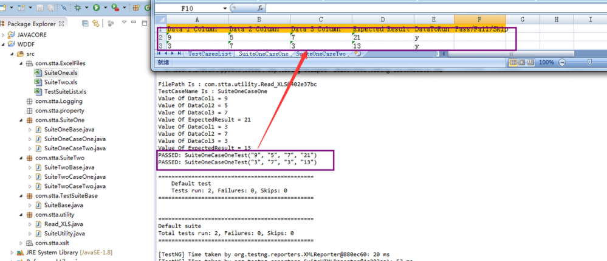Click the Excel insert function fx button
The image size is (607, 261).
261,8
